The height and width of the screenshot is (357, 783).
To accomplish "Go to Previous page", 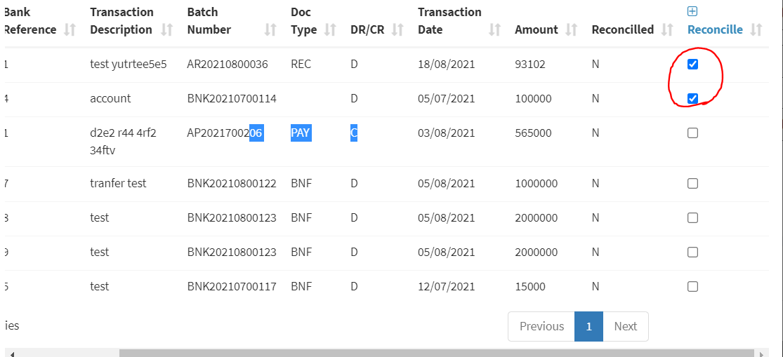I will click(x=541, y=326).
